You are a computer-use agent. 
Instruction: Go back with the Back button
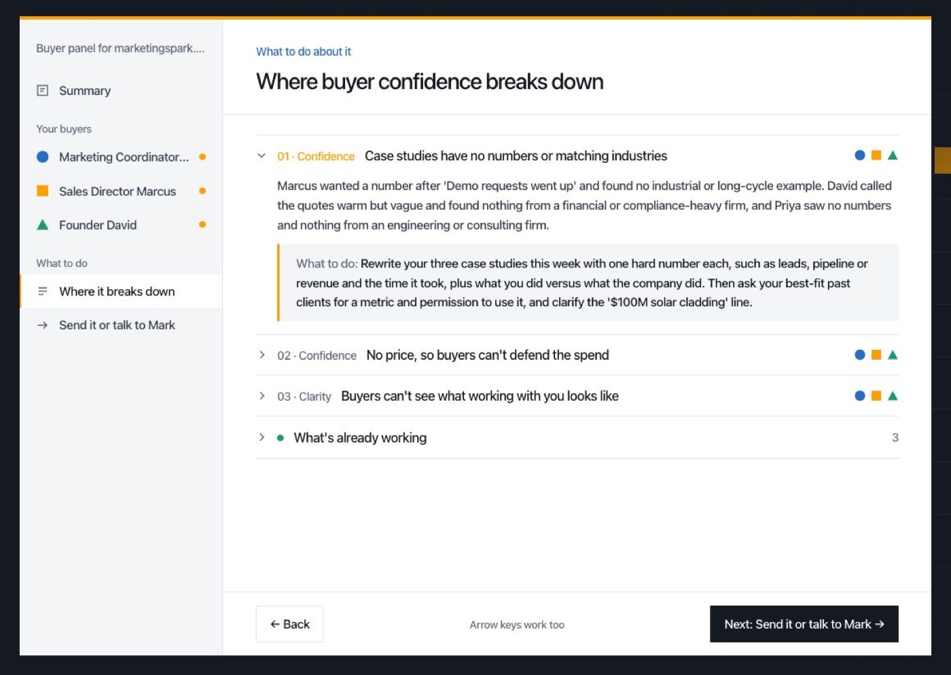coord(289,624)
